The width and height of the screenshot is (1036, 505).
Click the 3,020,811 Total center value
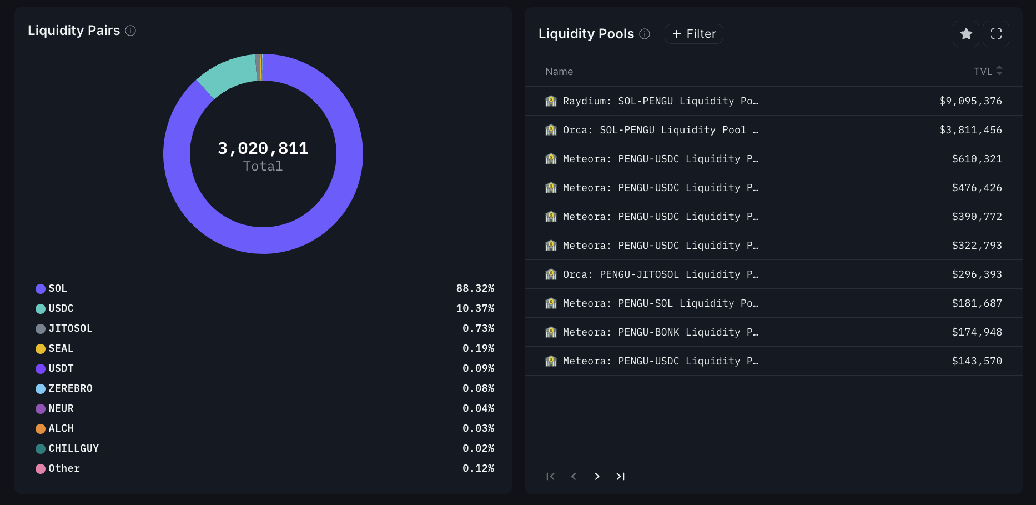click(263, 148)
